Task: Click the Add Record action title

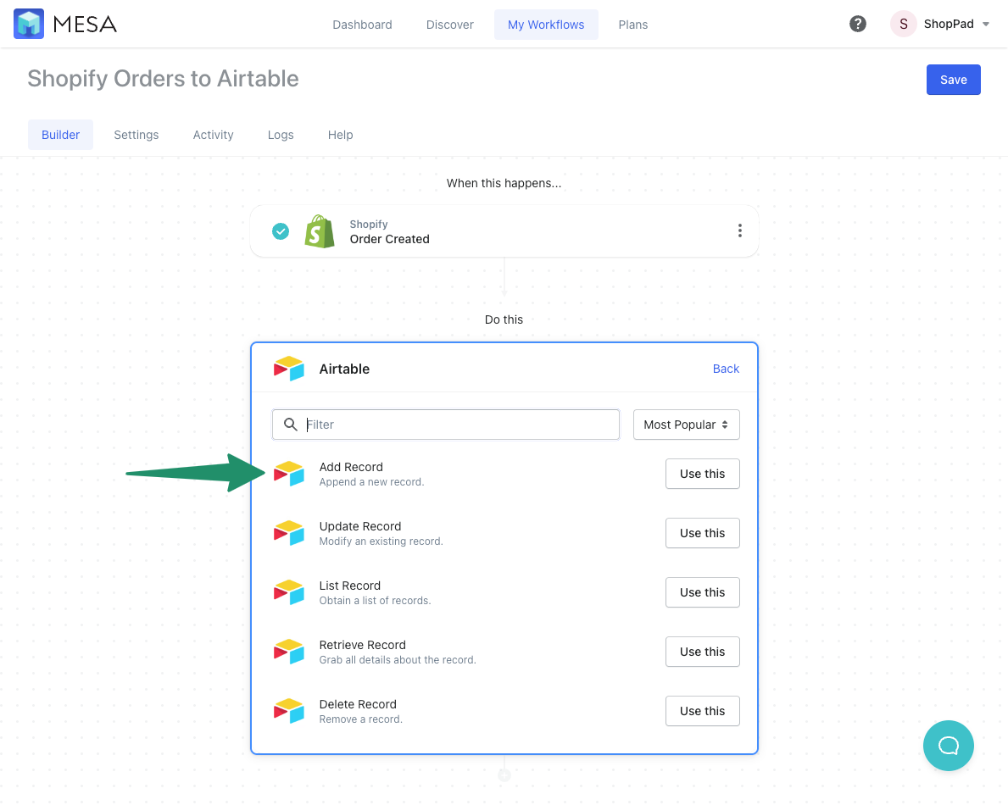Action: [x=351, y=467]
